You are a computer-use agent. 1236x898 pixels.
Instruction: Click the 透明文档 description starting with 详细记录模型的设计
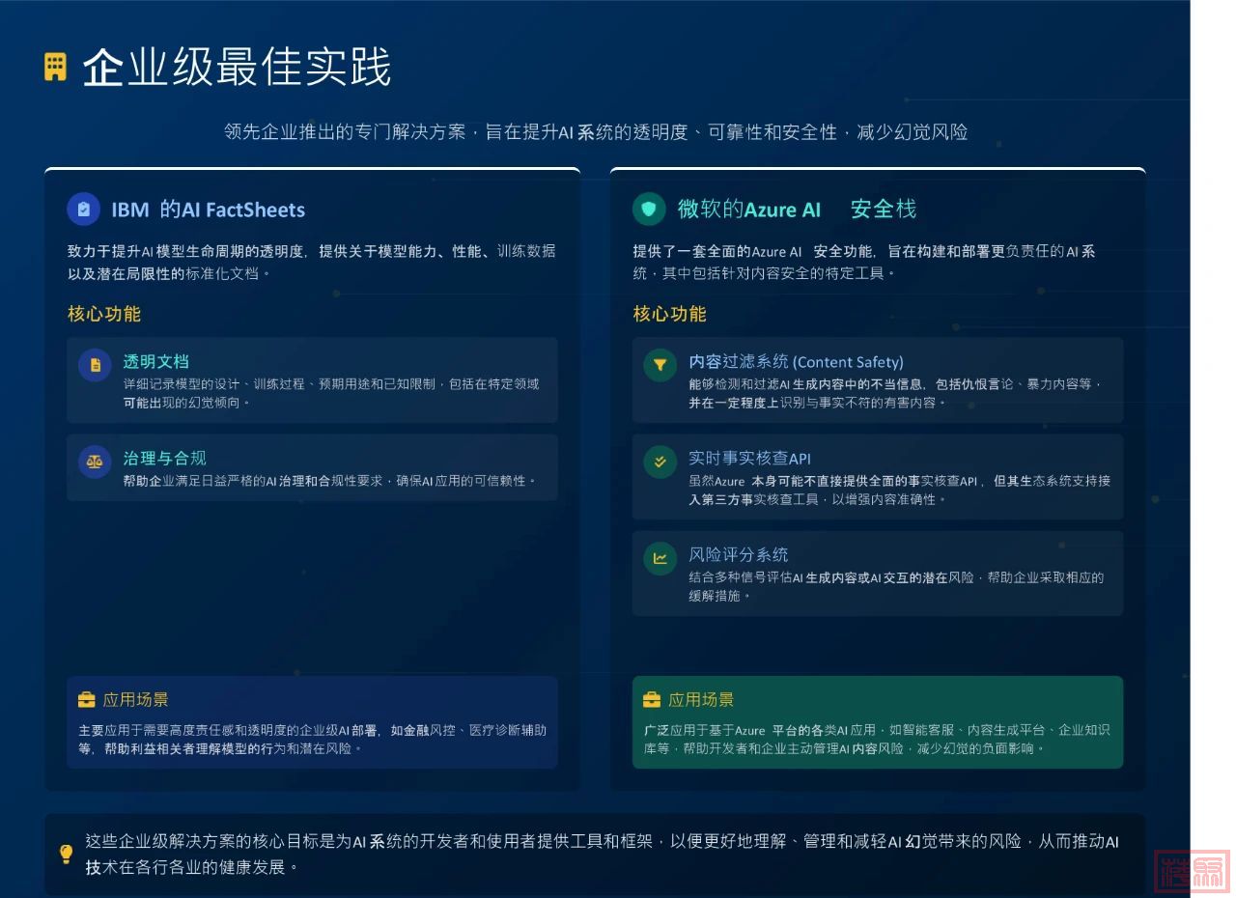[x=330, y=393]
